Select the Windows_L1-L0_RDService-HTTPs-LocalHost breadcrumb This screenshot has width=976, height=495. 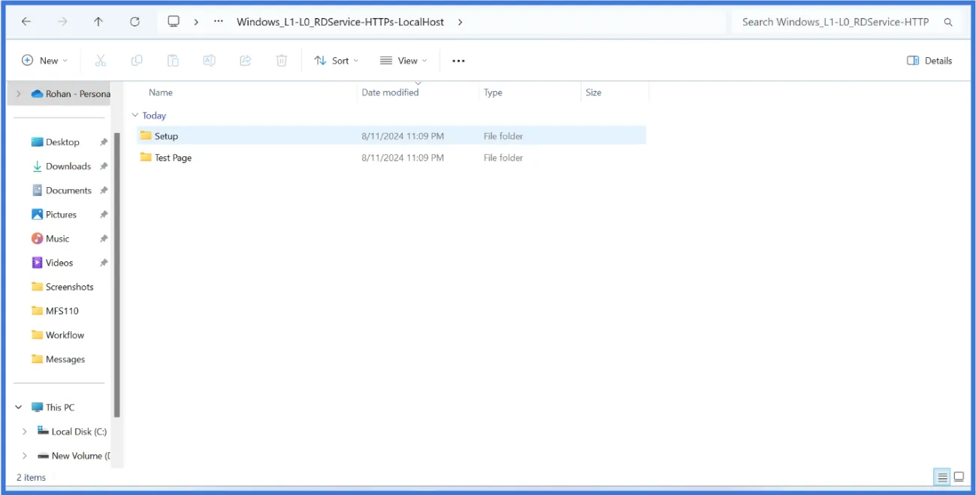click(340, 22)
